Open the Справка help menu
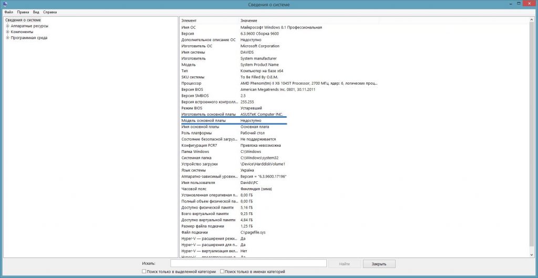Image resolution: width=538 pixels, height=278 pixels. click(x=50, y=12)
